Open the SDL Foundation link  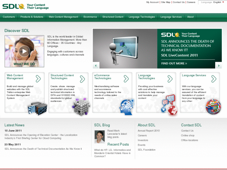coord(146,150)
